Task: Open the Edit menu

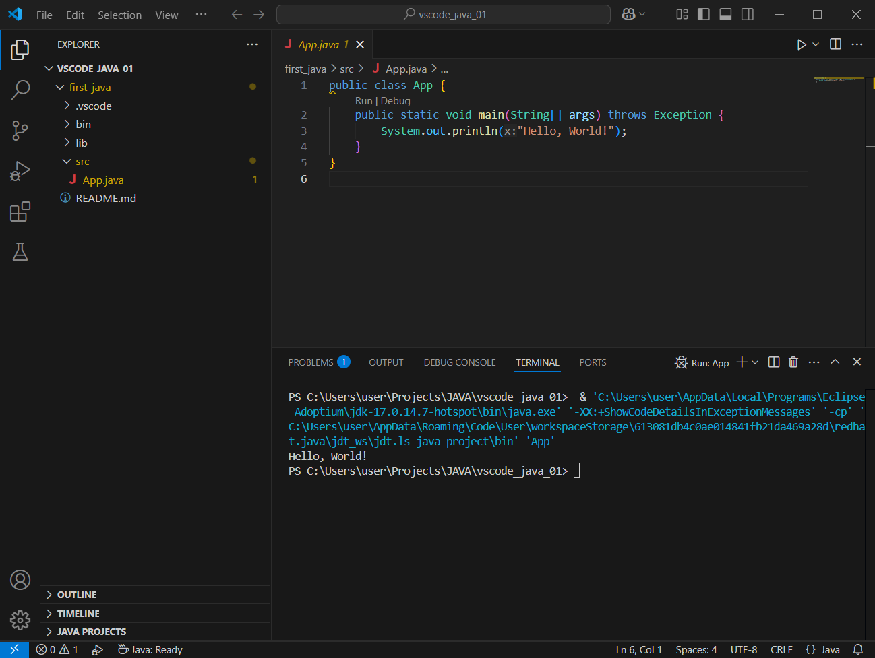Action: tap(75, 15)
